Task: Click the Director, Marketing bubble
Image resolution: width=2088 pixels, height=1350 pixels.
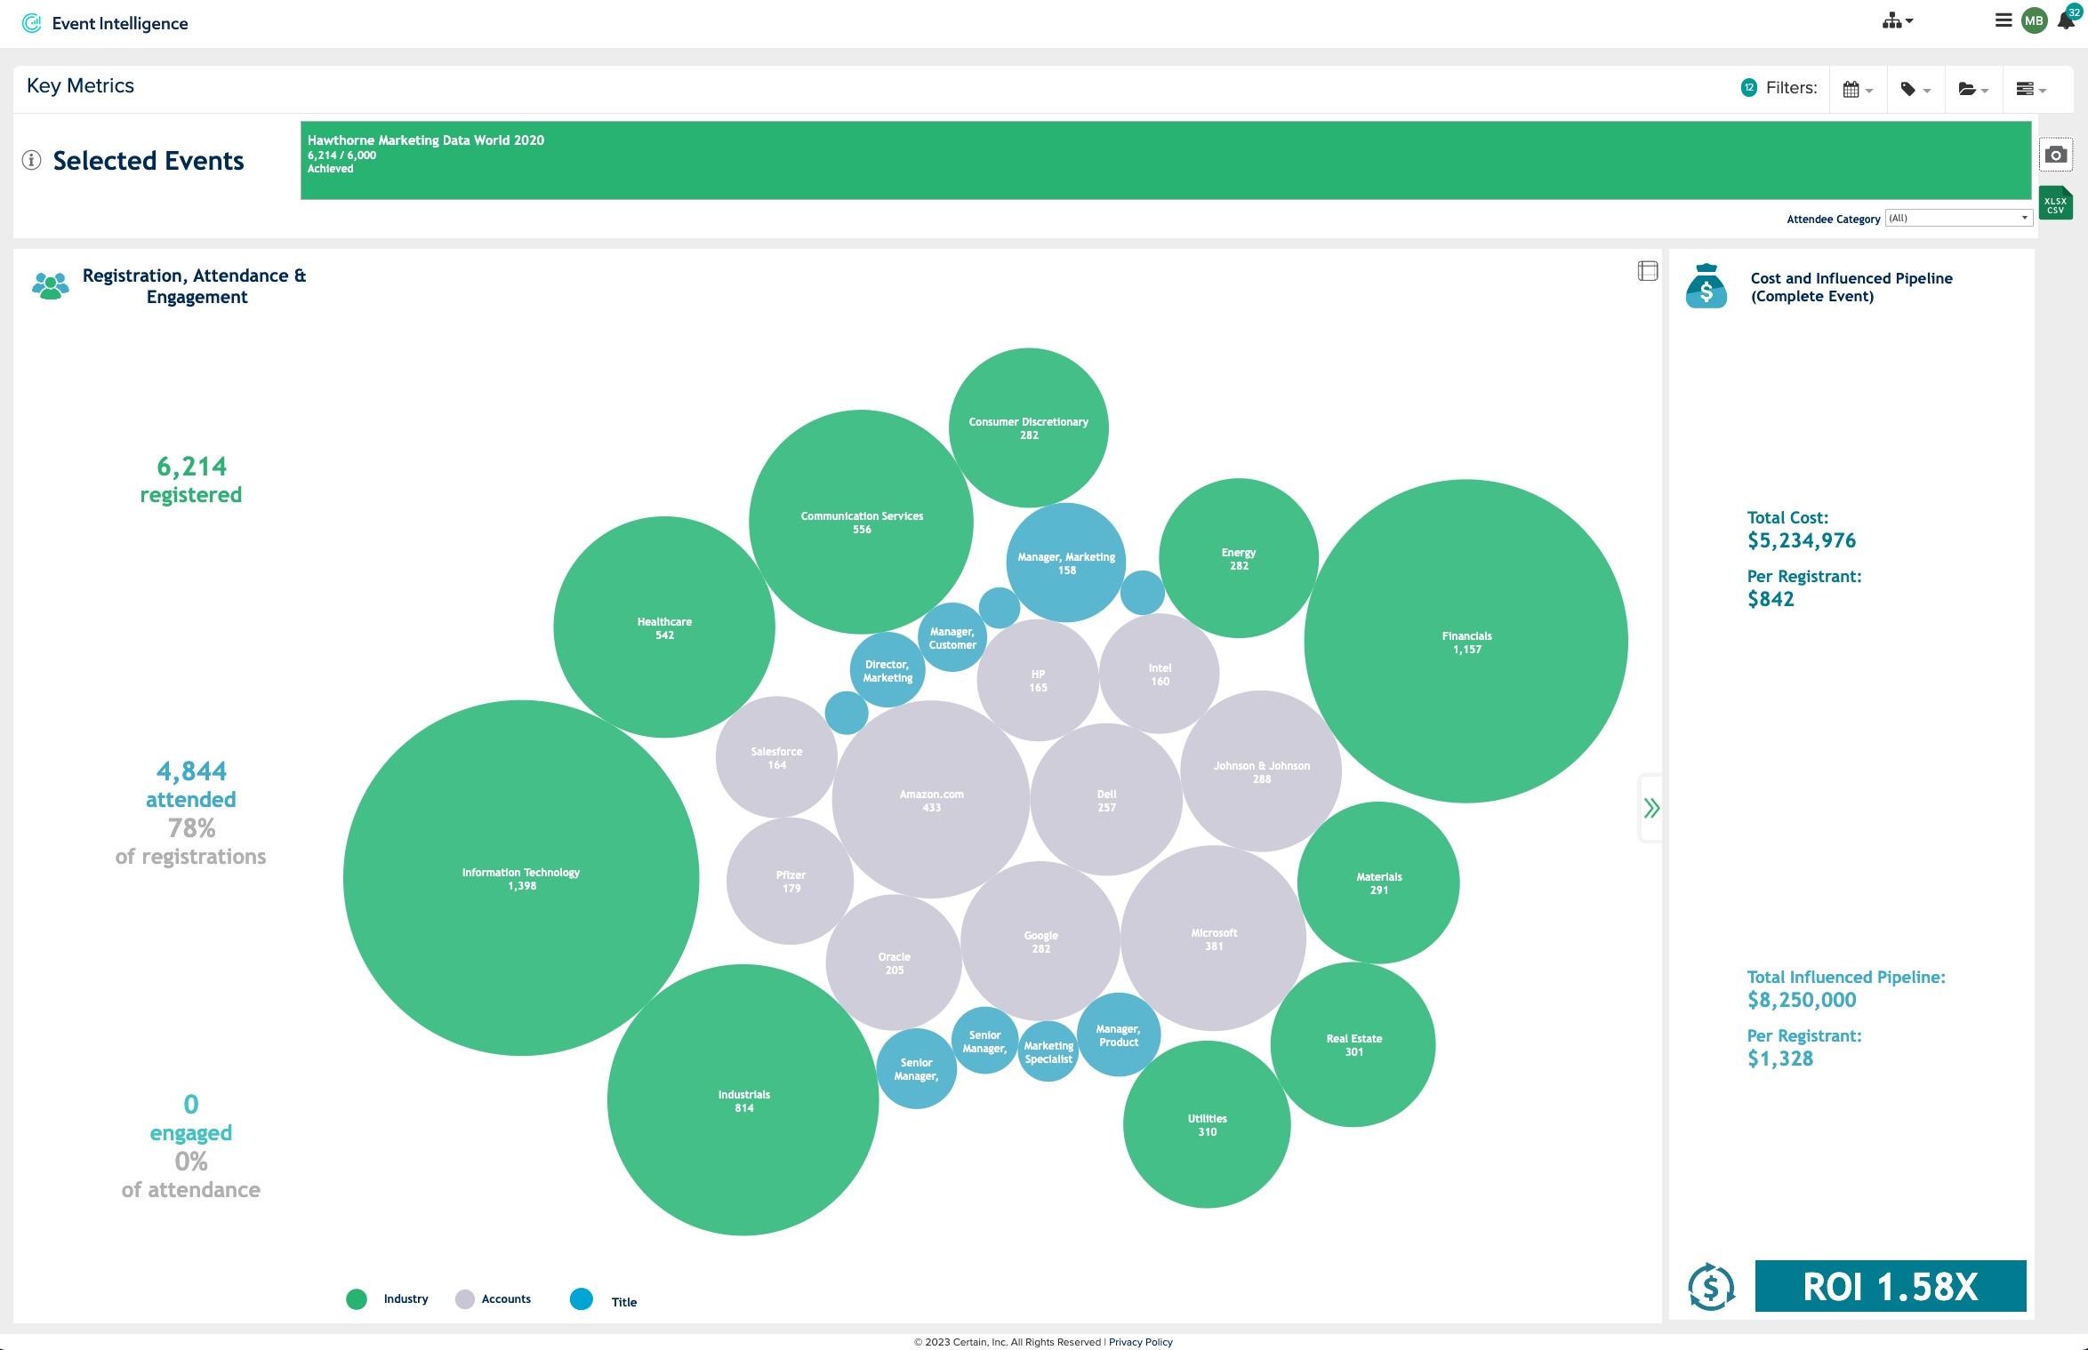Action: 887,670
